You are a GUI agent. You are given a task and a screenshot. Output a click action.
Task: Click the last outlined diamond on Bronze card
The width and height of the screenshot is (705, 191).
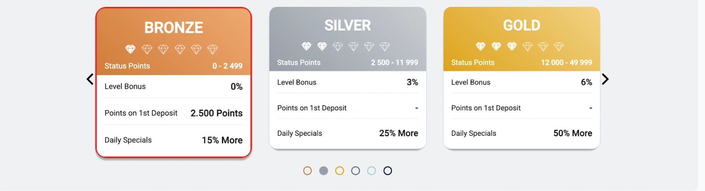click(x=213, y=49)
